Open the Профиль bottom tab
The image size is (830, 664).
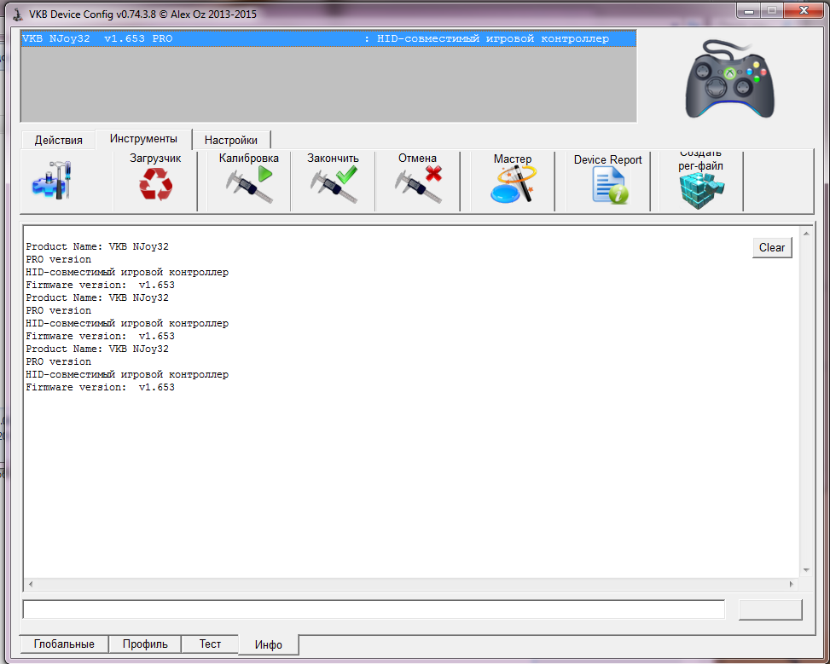[145, 644]
